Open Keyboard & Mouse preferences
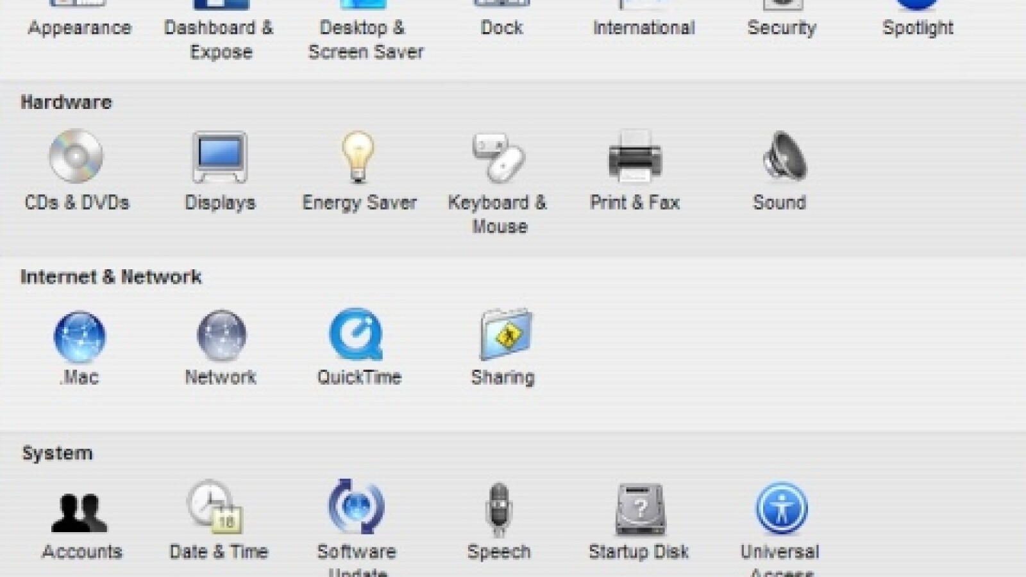Screen dimensions: 1026x577 point(499,157)
